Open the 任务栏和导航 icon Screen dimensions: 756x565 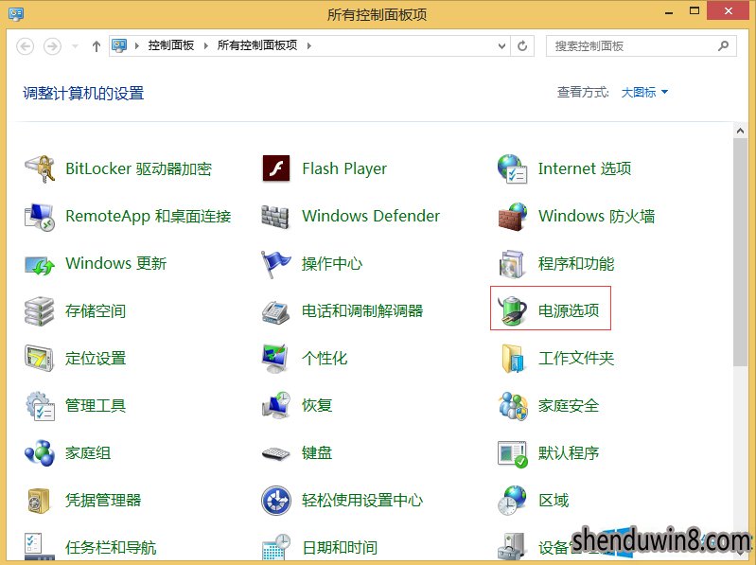click(x=39, y=547)
